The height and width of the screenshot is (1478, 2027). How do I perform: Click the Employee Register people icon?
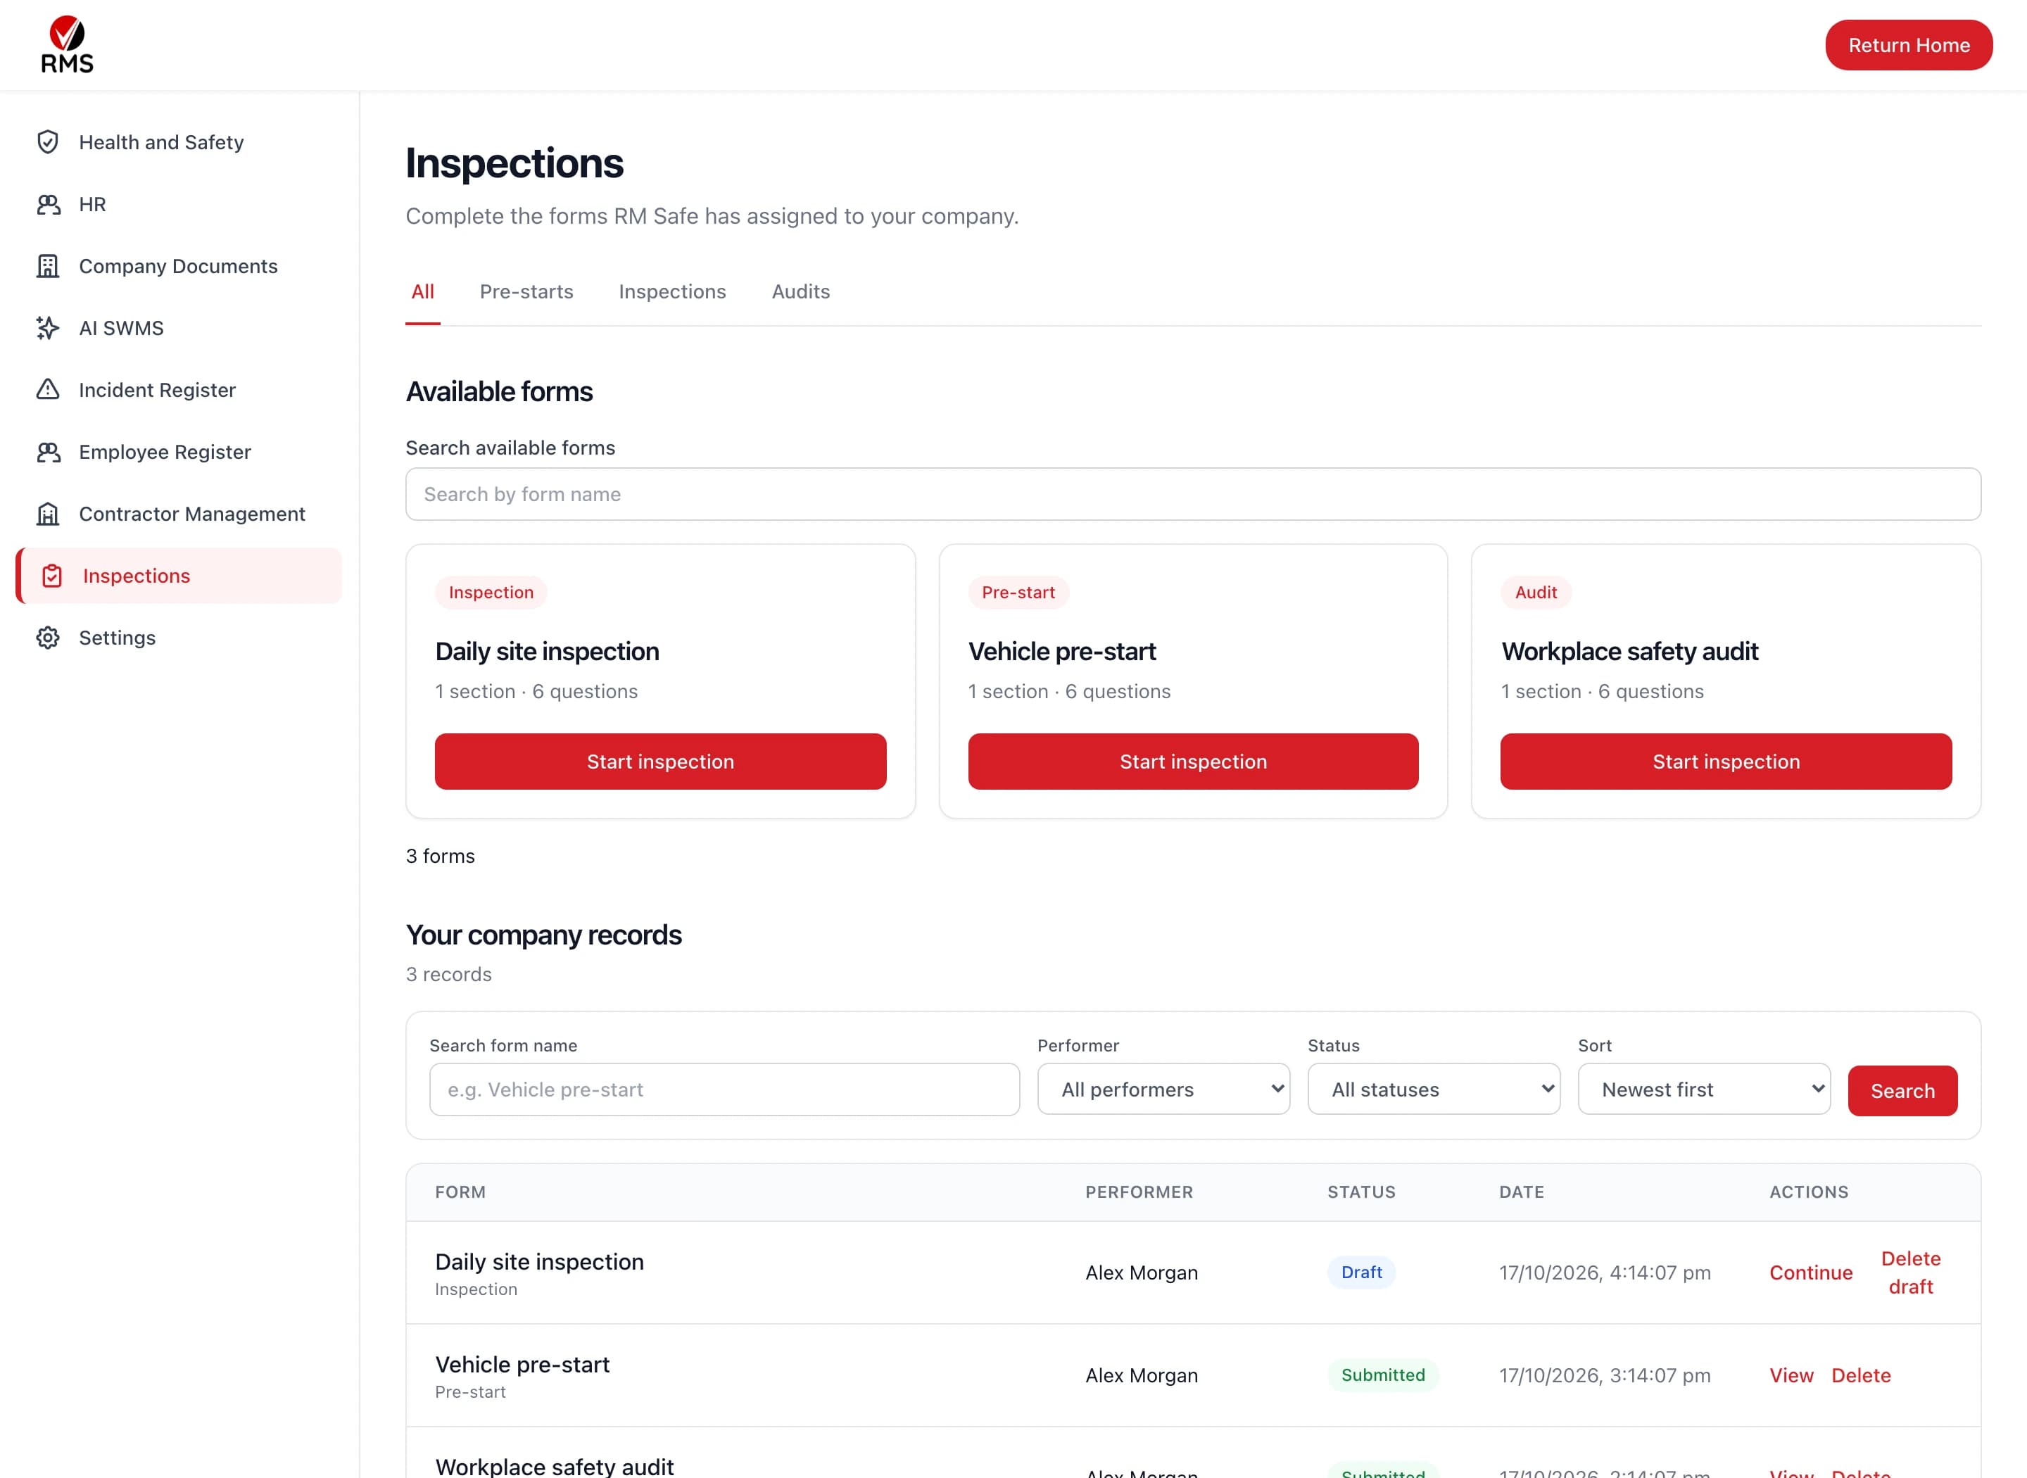[49, 452]
